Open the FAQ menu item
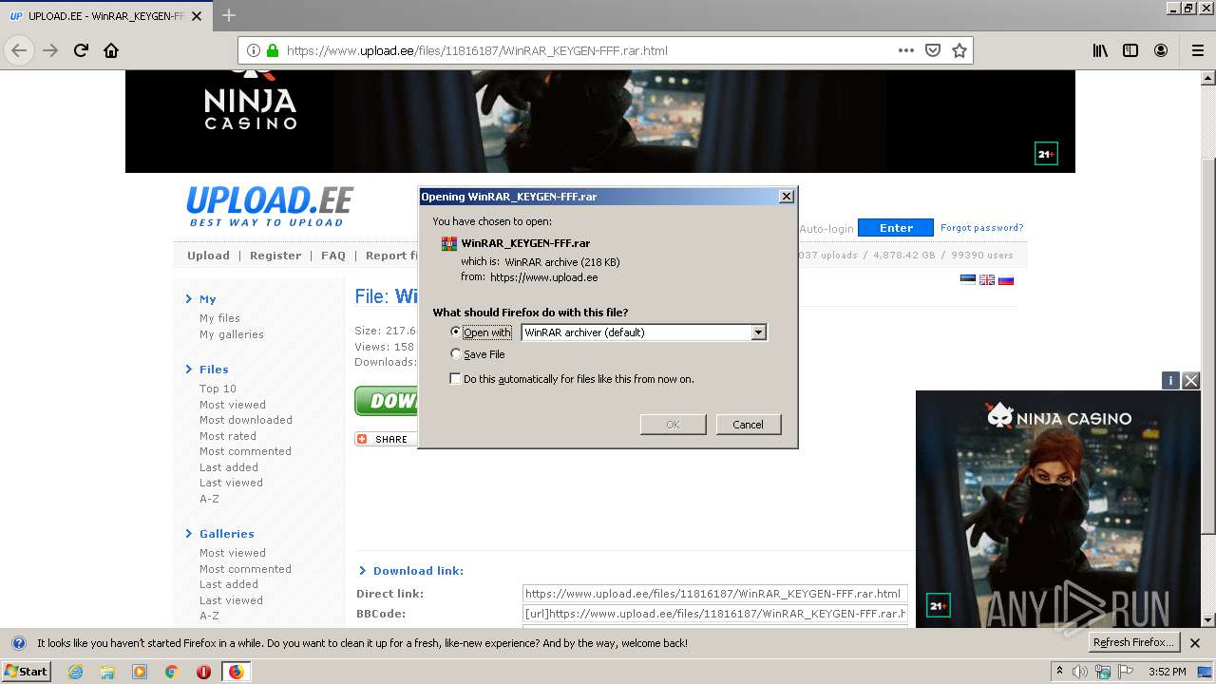This screenshot has height=684, width=1216. (x=333, y=256)
